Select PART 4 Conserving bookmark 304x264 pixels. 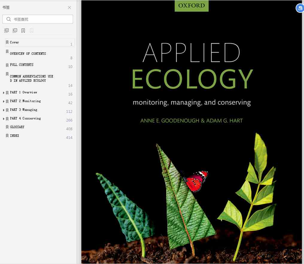pos(25,118)
